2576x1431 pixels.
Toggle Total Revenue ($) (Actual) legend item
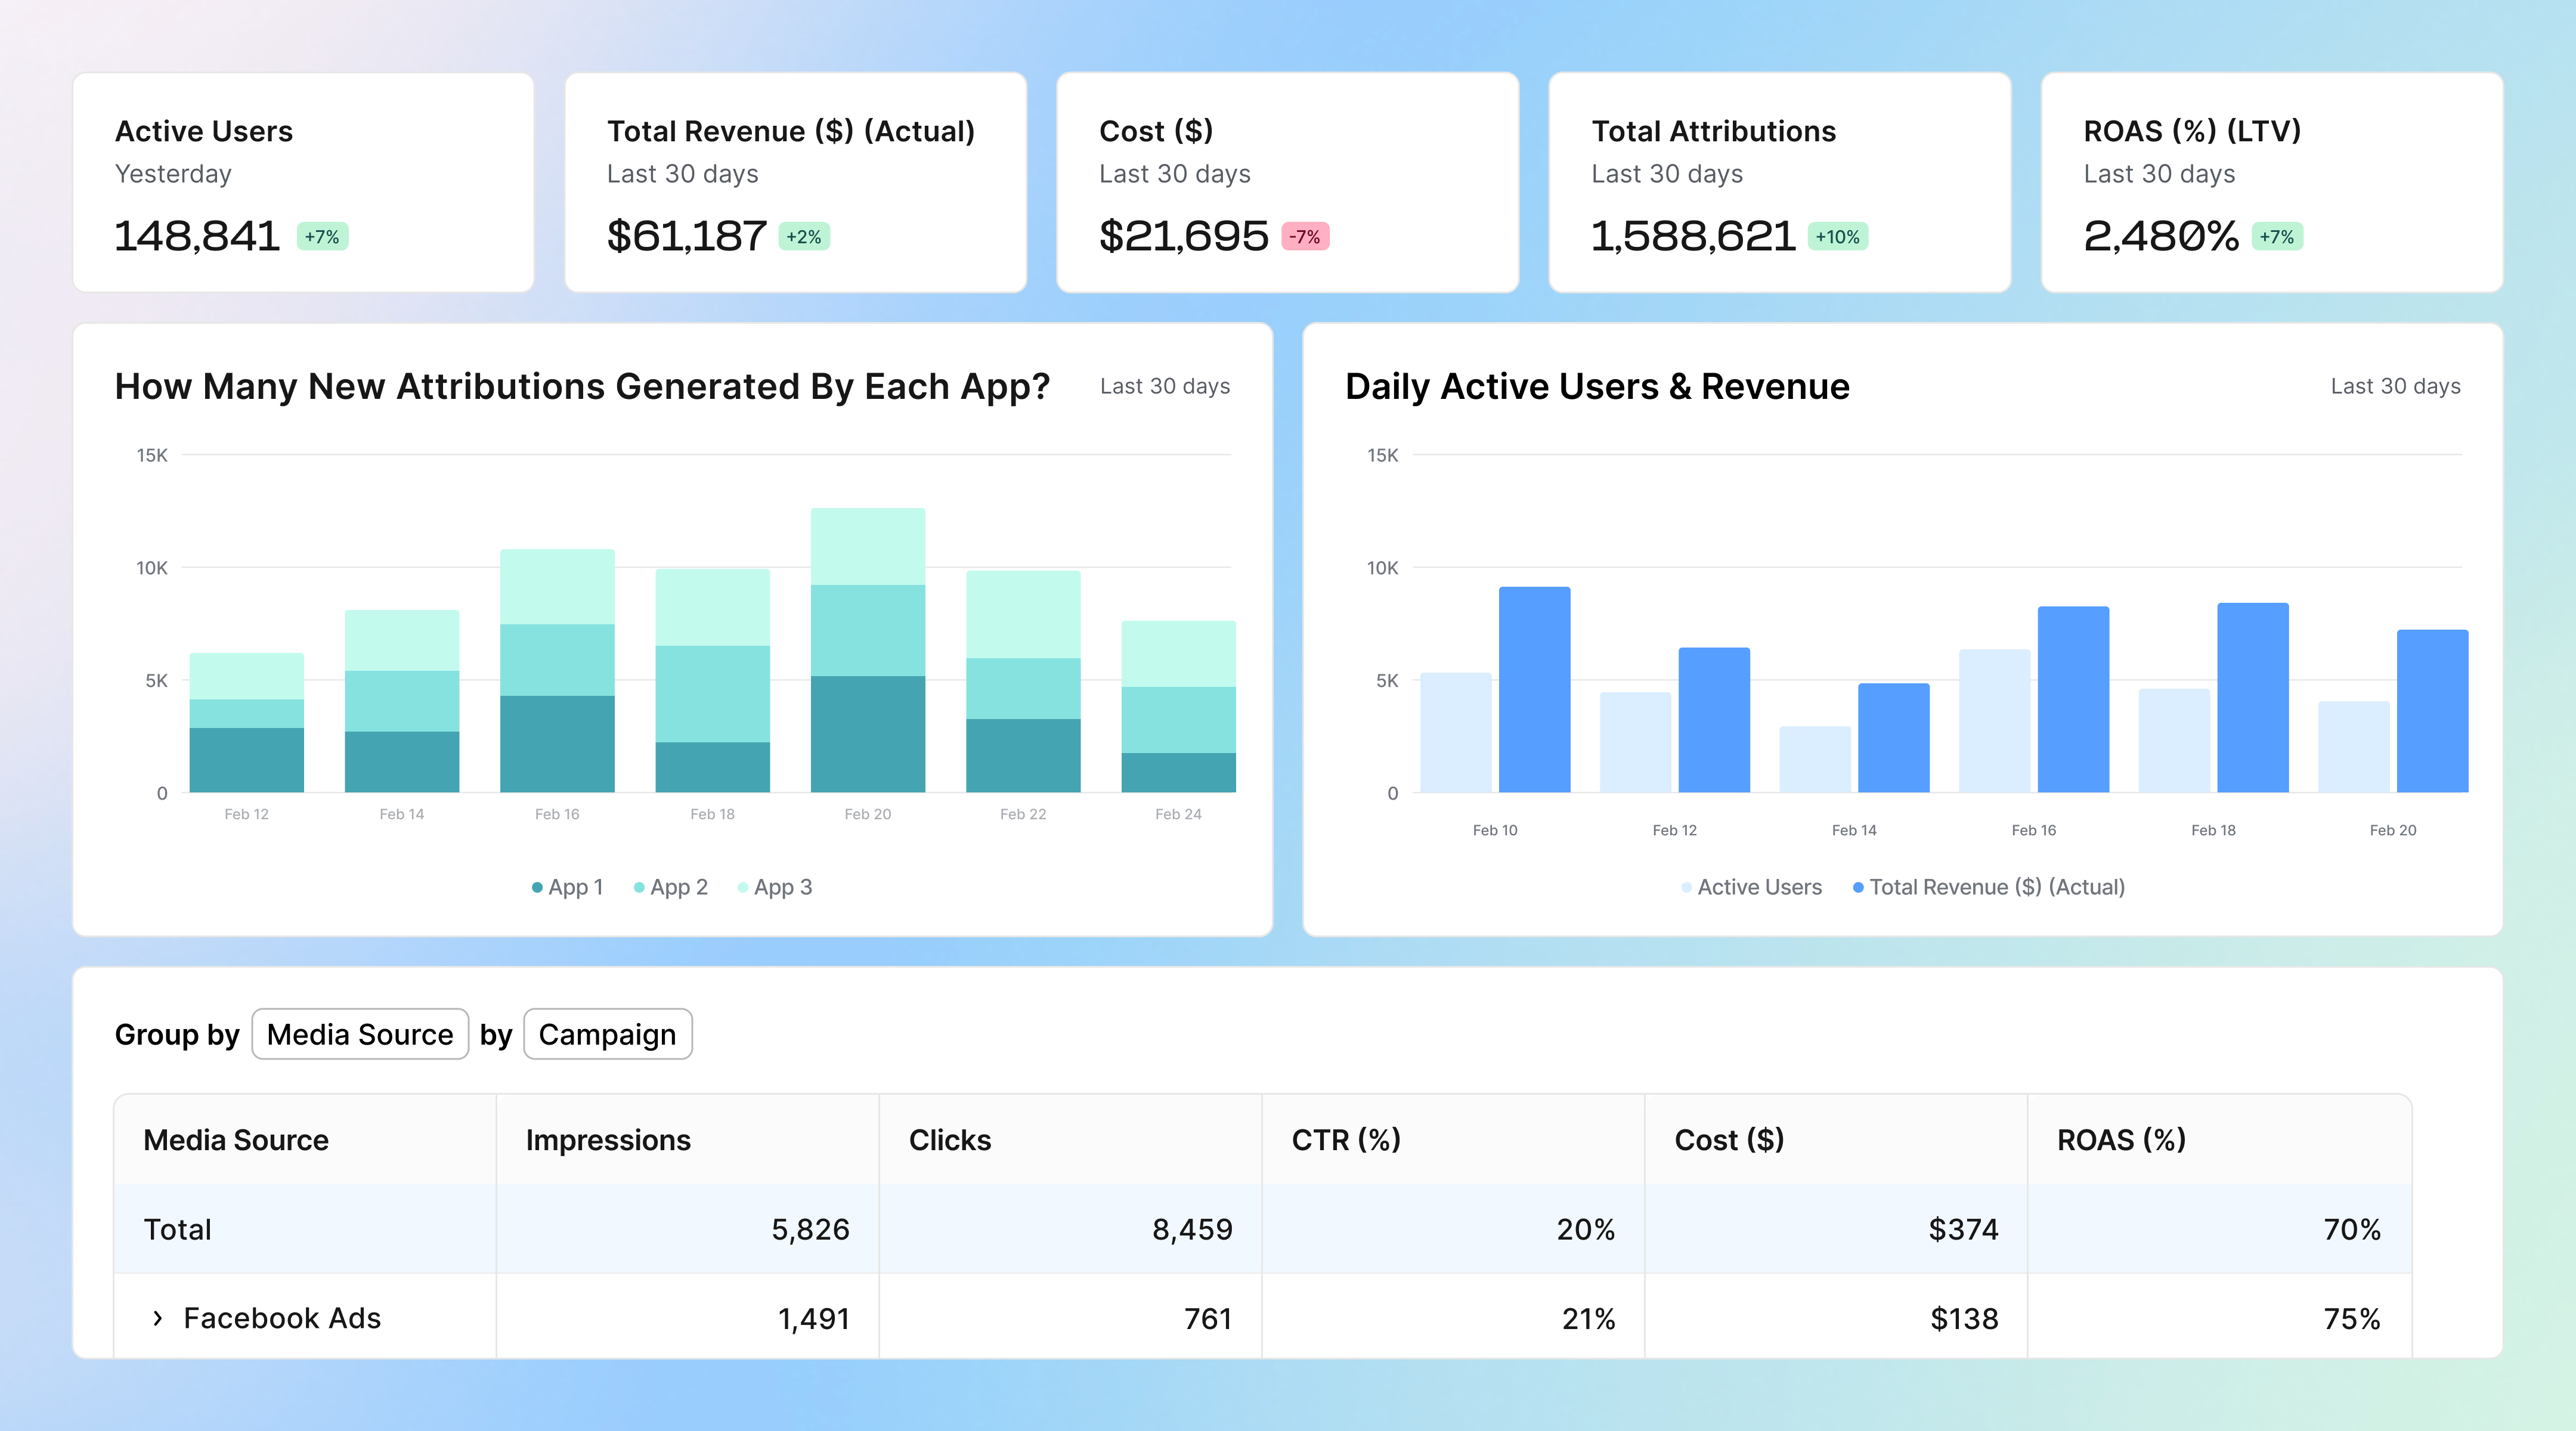1989,887
